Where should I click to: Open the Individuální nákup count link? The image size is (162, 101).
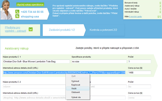coord(160,12)
